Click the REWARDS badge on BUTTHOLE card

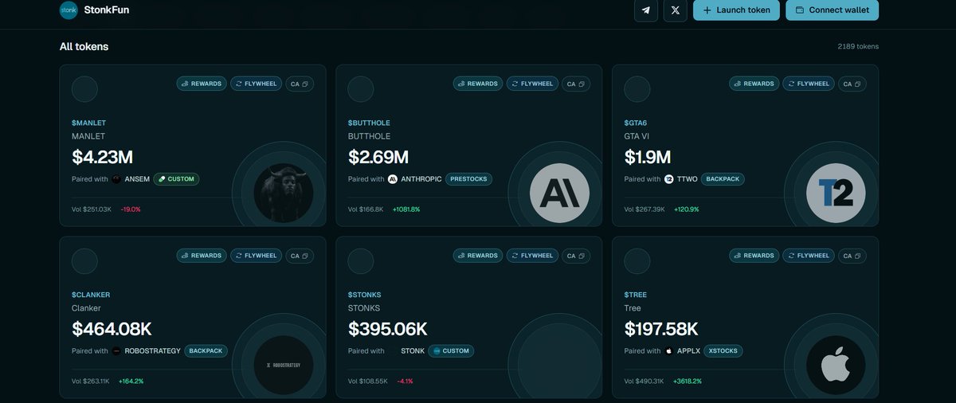[478, 84]
